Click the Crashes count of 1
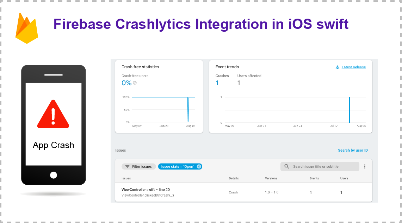 (x=217, y=83)
